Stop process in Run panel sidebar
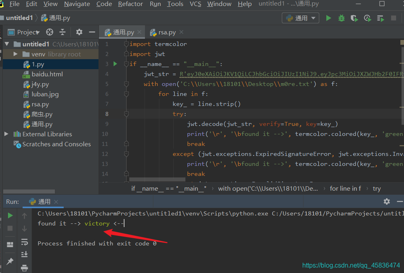Image resolution: width=404 pixels, height=273 pixels. pos(10,228)
